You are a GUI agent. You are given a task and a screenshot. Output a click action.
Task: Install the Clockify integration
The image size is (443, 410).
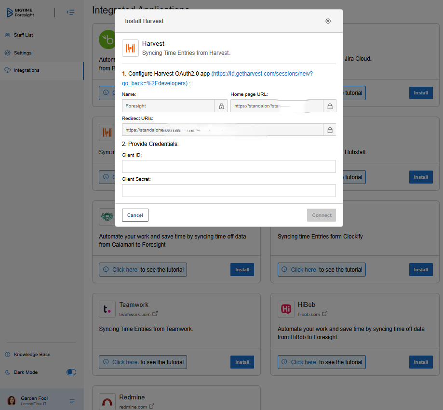(x=421, y=270)
